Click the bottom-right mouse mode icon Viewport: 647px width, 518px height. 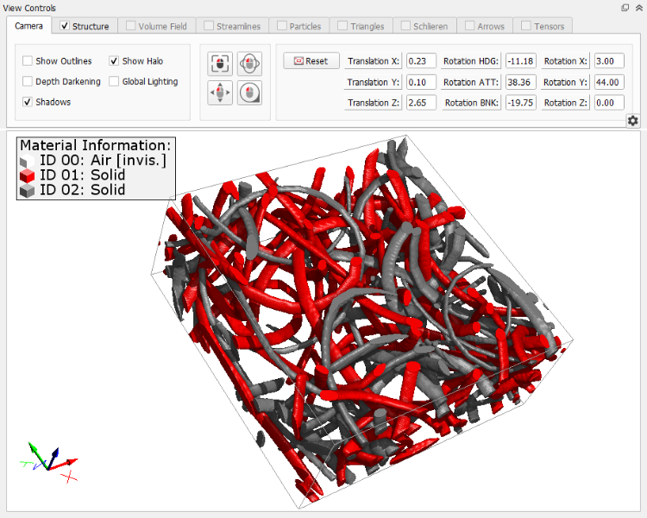(x=249, y=92)
